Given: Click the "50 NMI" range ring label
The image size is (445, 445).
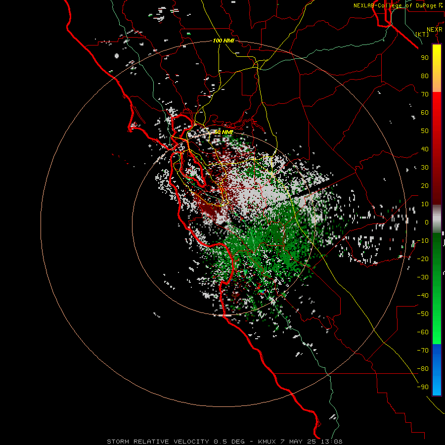Looking at the screenshot, I should pyautogui.click(x=223, y=132).
